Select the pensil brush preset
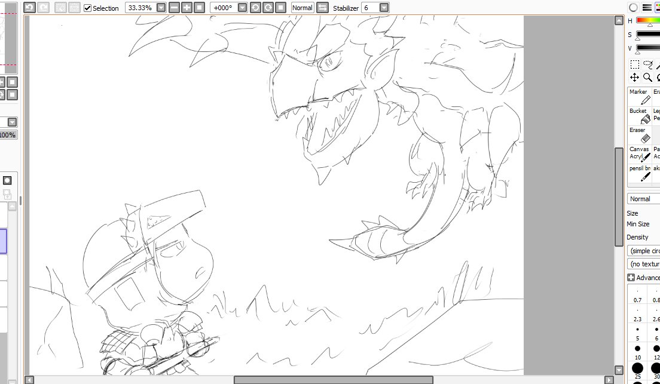 tap(640, 173)
